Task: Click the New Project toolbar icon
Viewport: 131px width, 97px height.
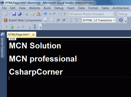Action: pos(6,14)
